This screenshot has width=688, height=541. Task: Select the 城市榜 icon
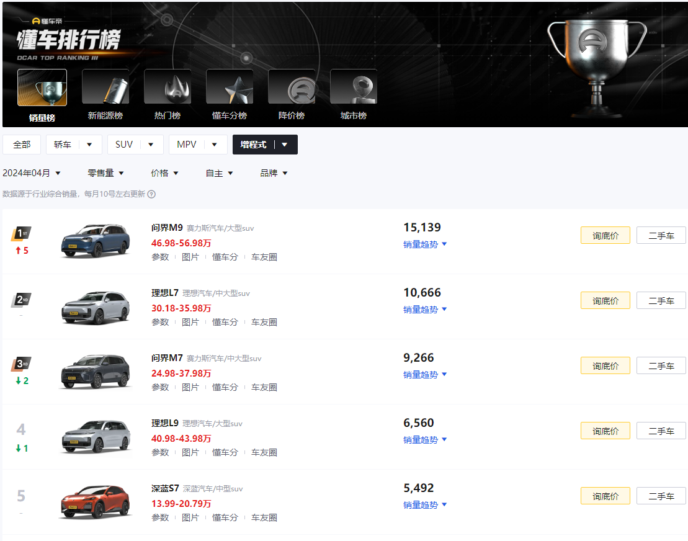click(353, 87)
